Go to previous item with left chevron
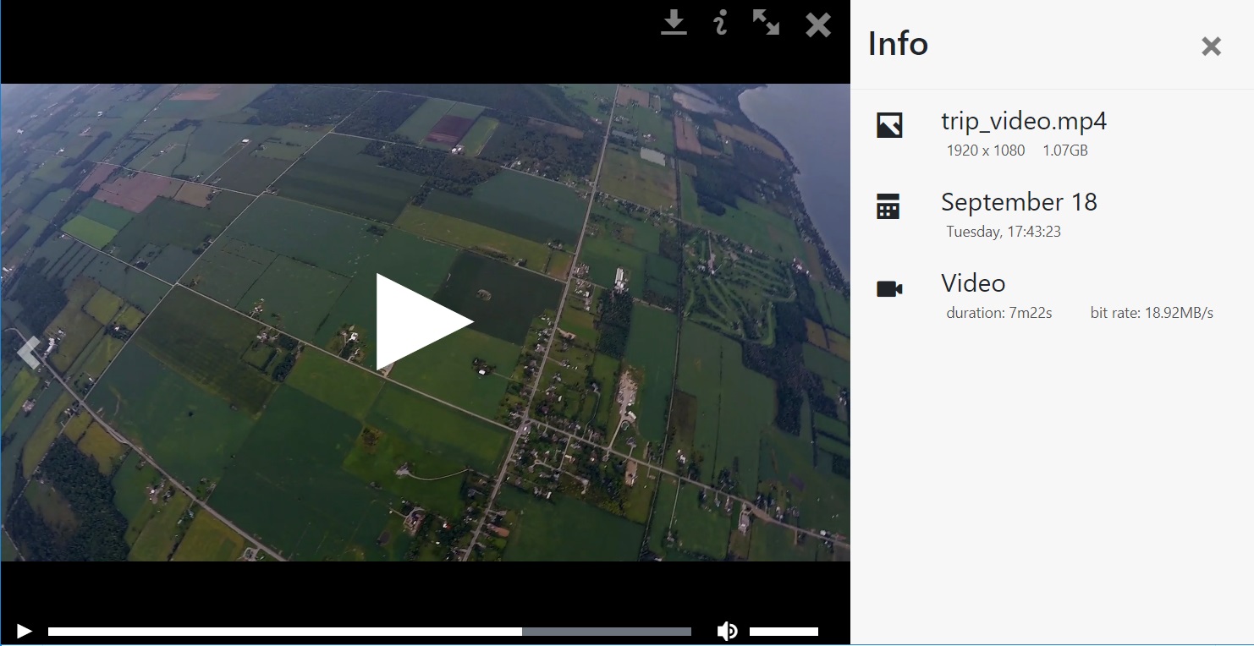The height and width of the screenshot is (646, 1254). (x=29, y=352)
